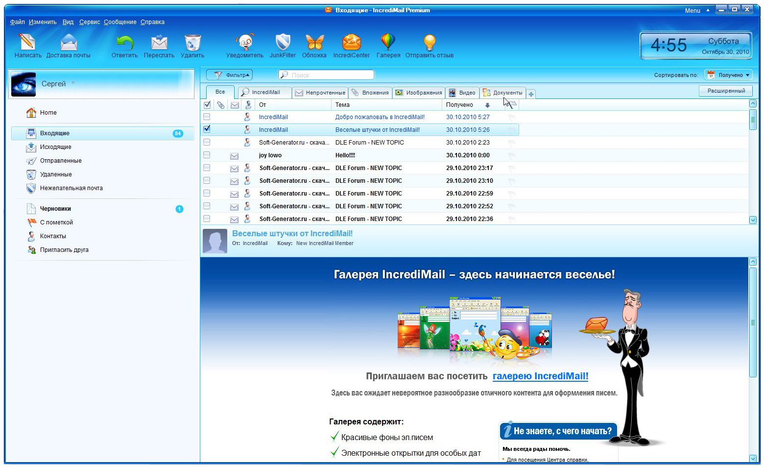This screenshot has width=764, height=468.
Task: Check the box for the 29.10.2010 22:59 message
Action: point(207,194)
